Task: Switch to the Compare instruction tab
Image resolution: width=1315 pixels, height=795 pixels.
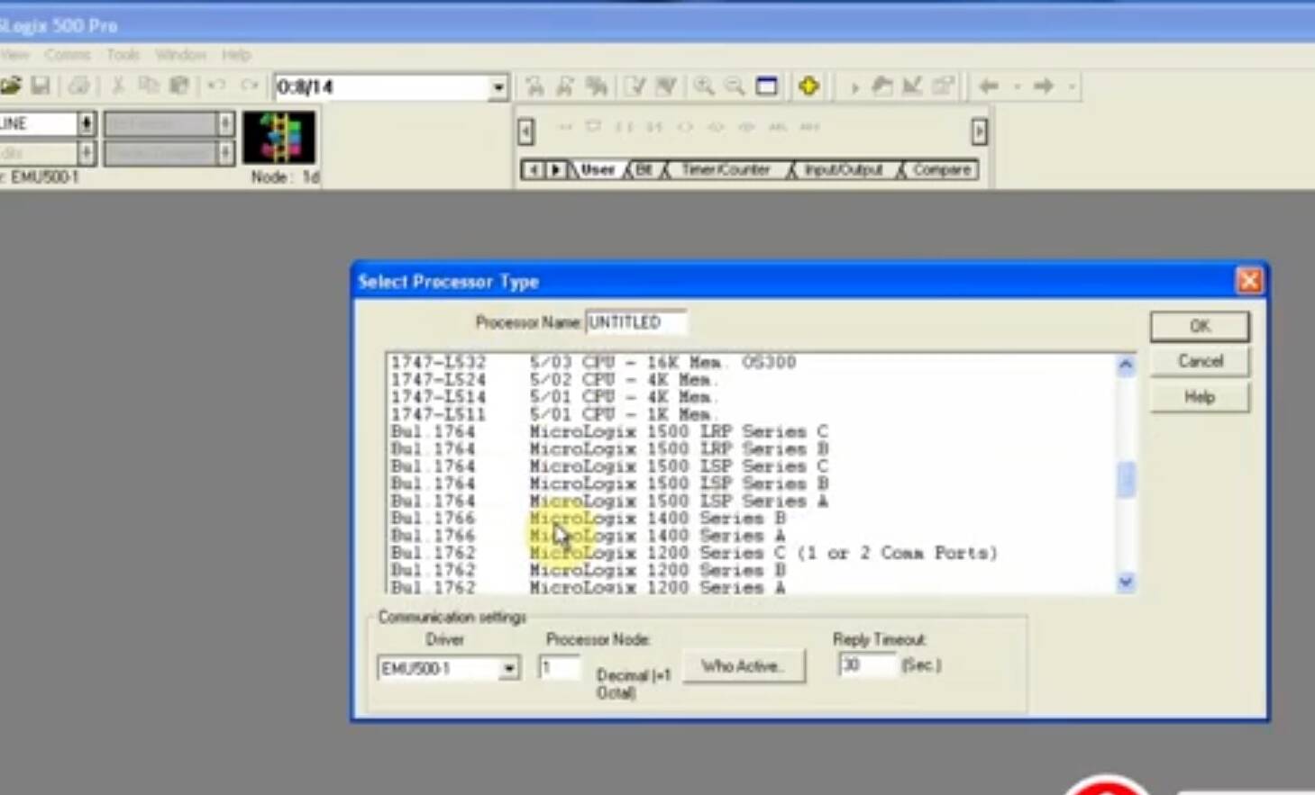Action: pos(941,169)
